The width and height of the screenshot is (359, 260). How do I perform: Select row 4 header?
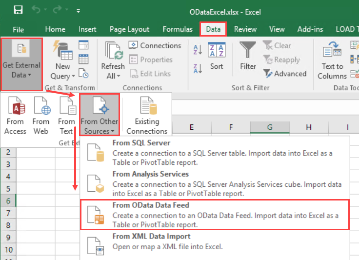click(x=8, y=176)
